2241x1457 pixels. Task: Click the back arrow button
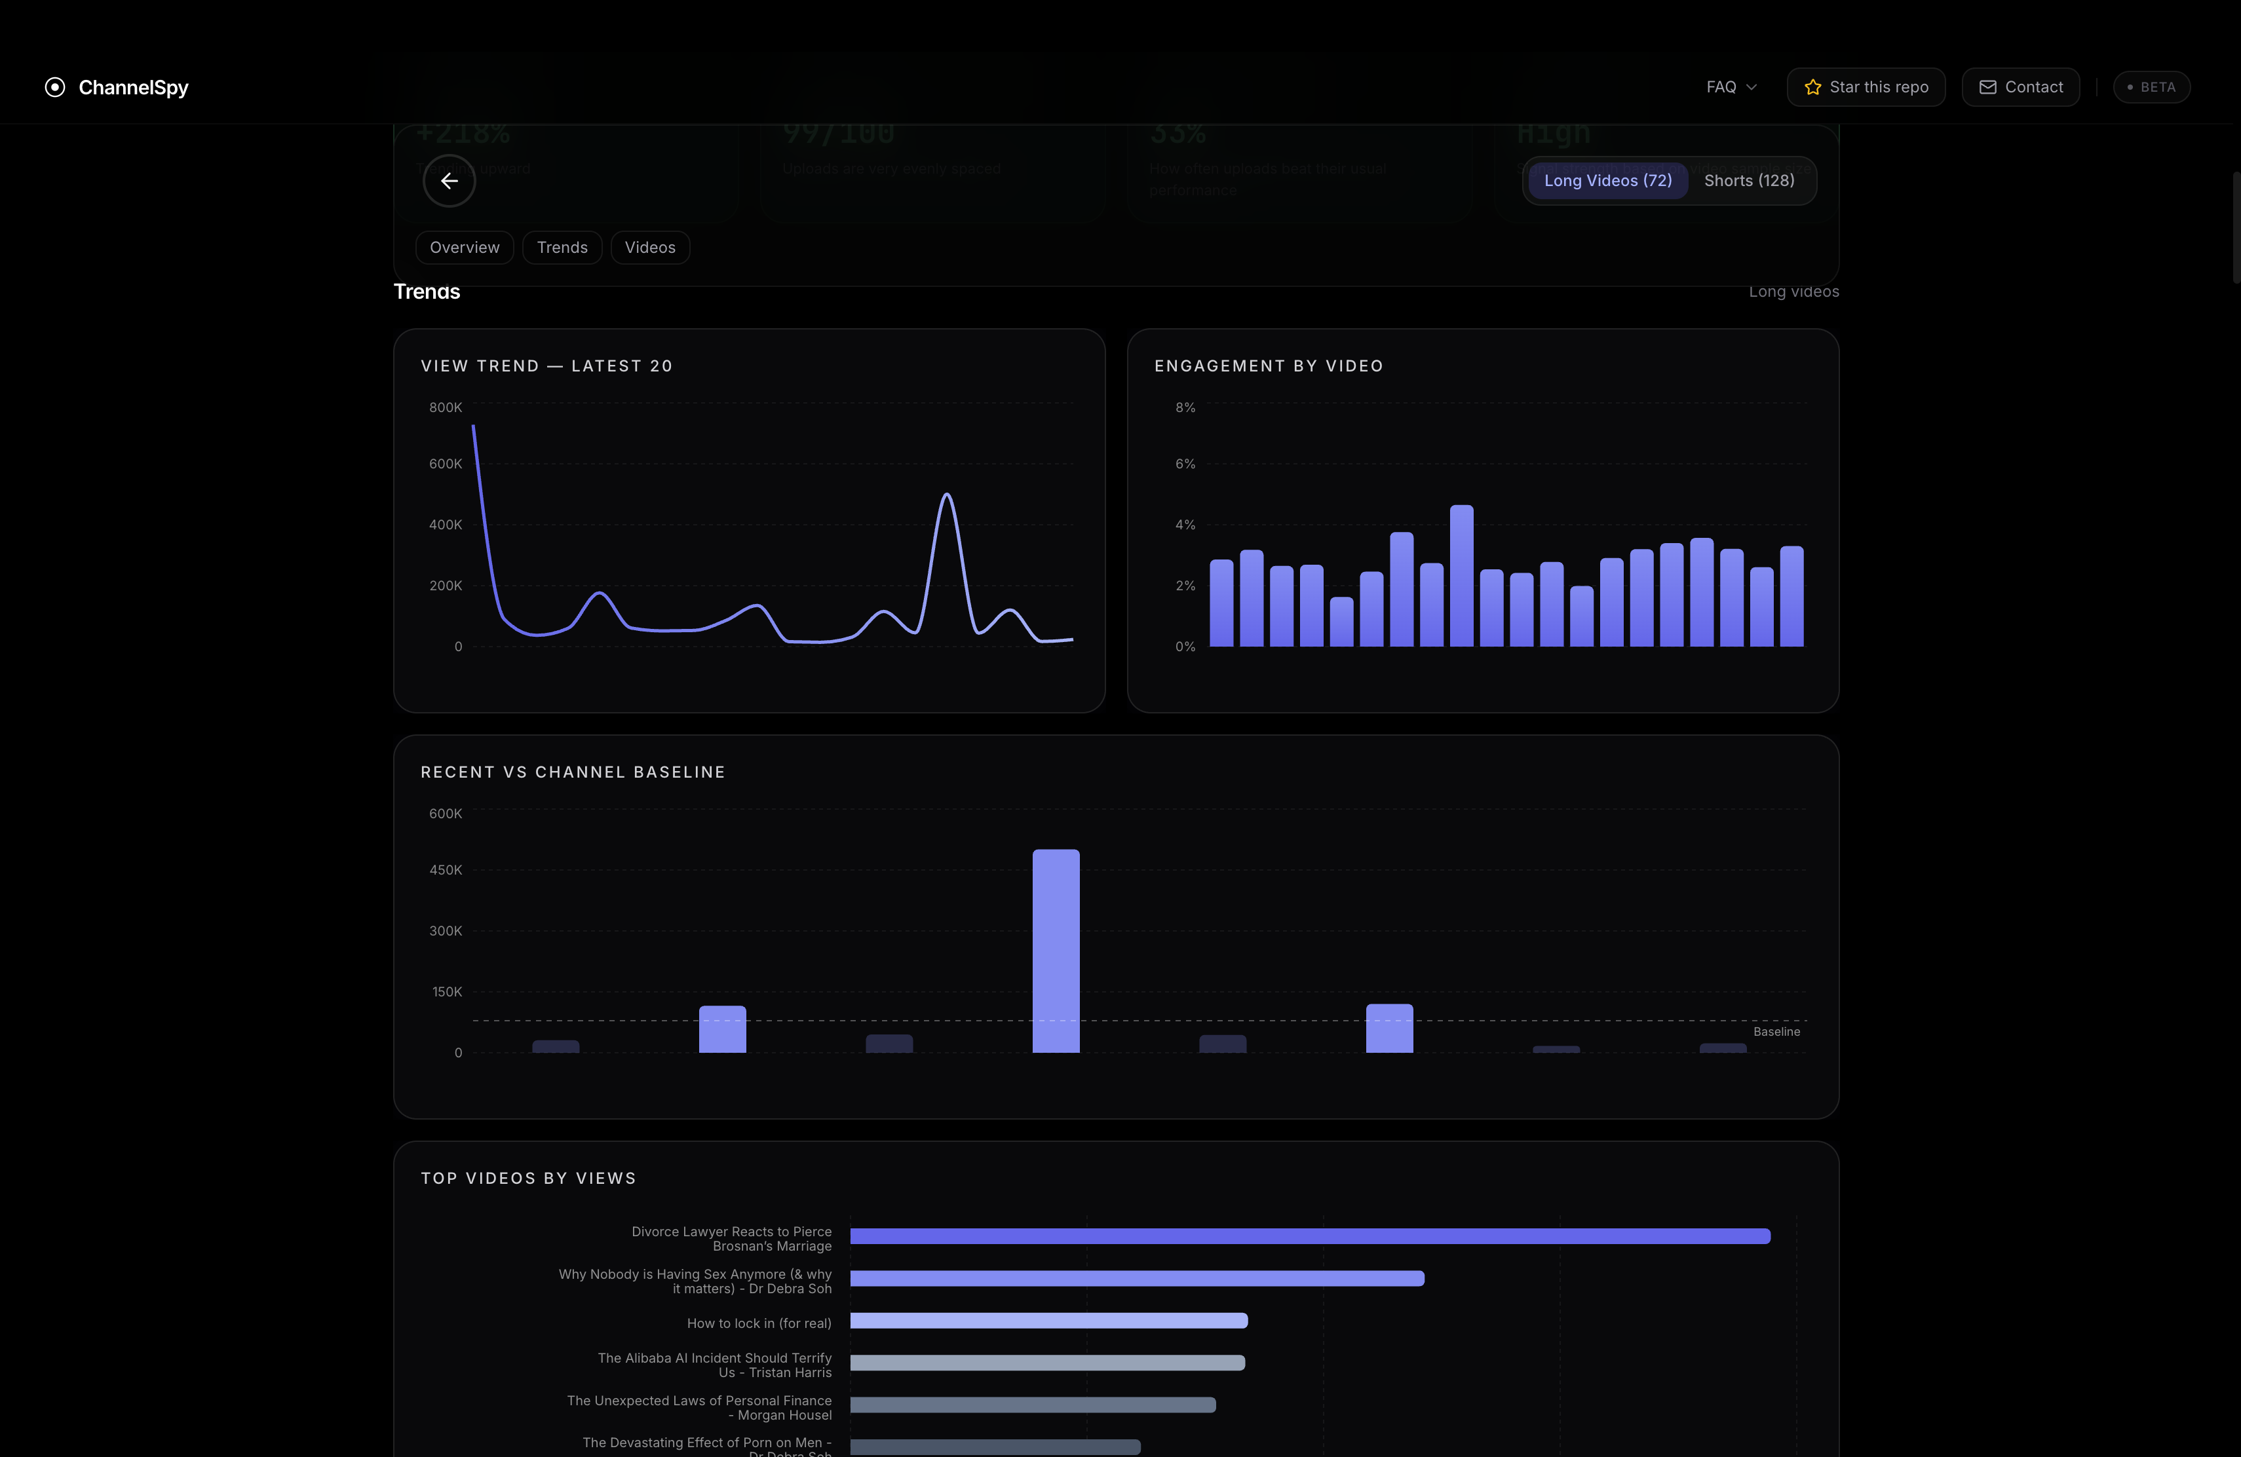pos(449,181)
